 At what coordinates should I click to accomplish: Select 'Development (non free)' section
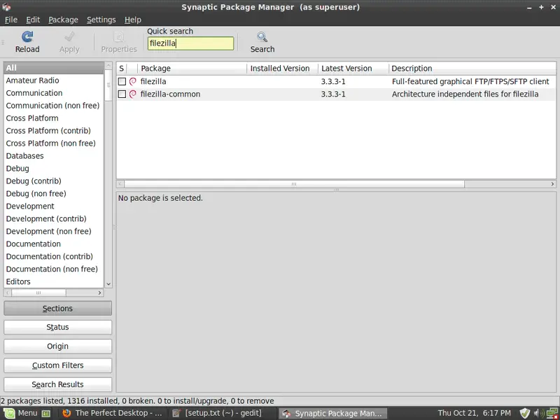coord(54,232)
